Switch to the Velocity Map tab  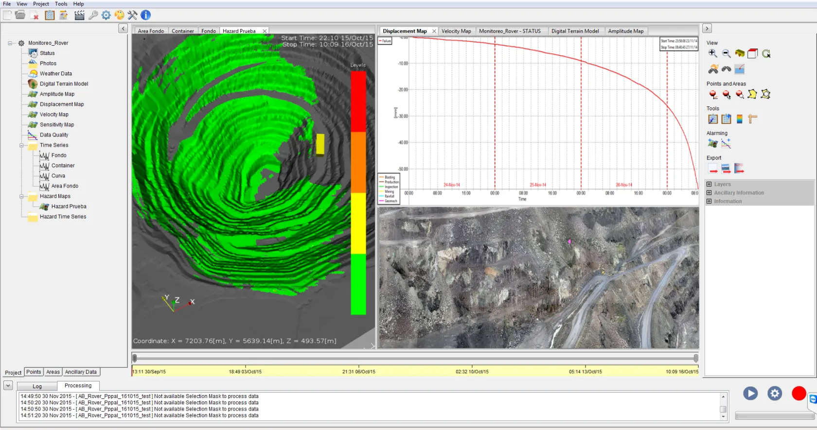[x=456, y=31]
